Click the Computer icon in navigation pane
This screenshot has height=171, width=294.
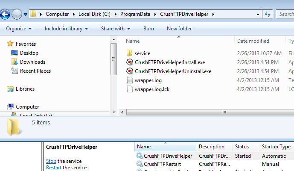pyautogui.click(x=10, y=106)
